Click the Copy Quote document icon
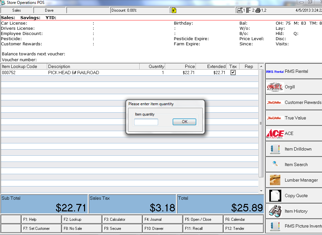Screen dimensions: 322x235 coord(275,196)
